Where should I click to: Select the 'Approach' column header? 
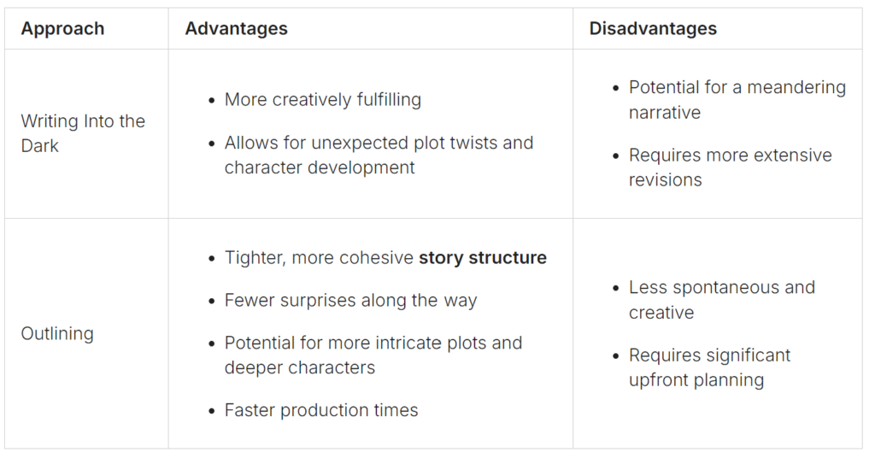[62, 28]
